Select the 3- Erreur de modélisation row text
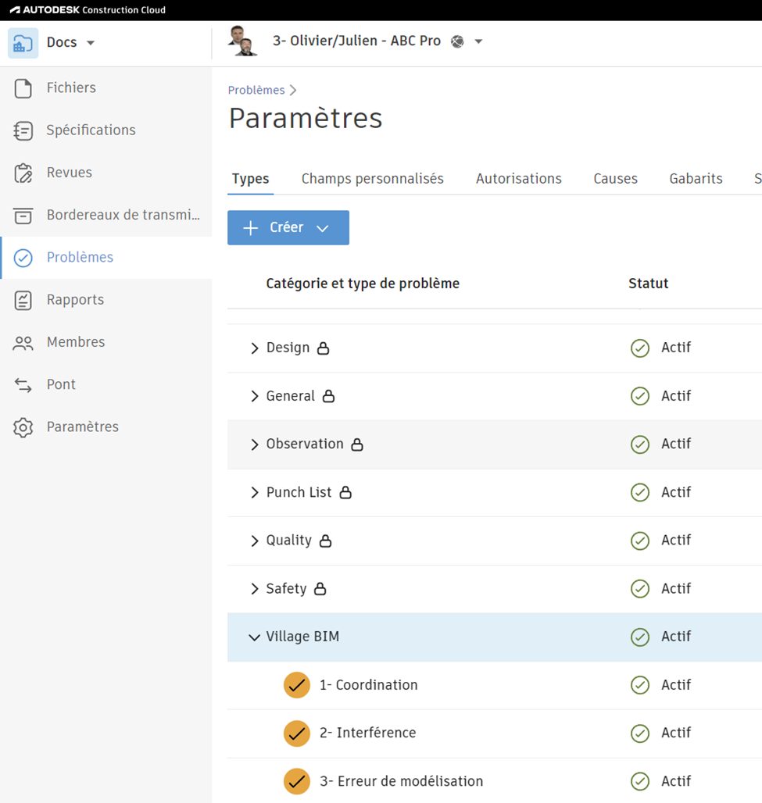762x803 pixels. [x=401, y=781]
